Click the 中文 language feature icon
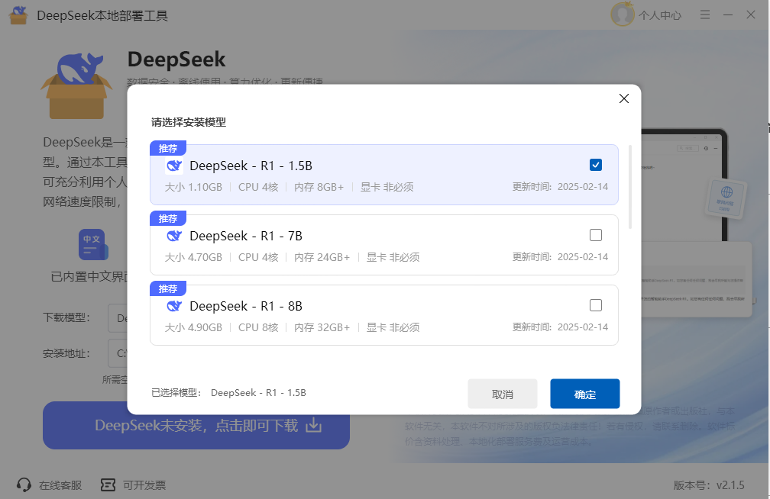Viewport: 770px width, 499px height. 93,244
